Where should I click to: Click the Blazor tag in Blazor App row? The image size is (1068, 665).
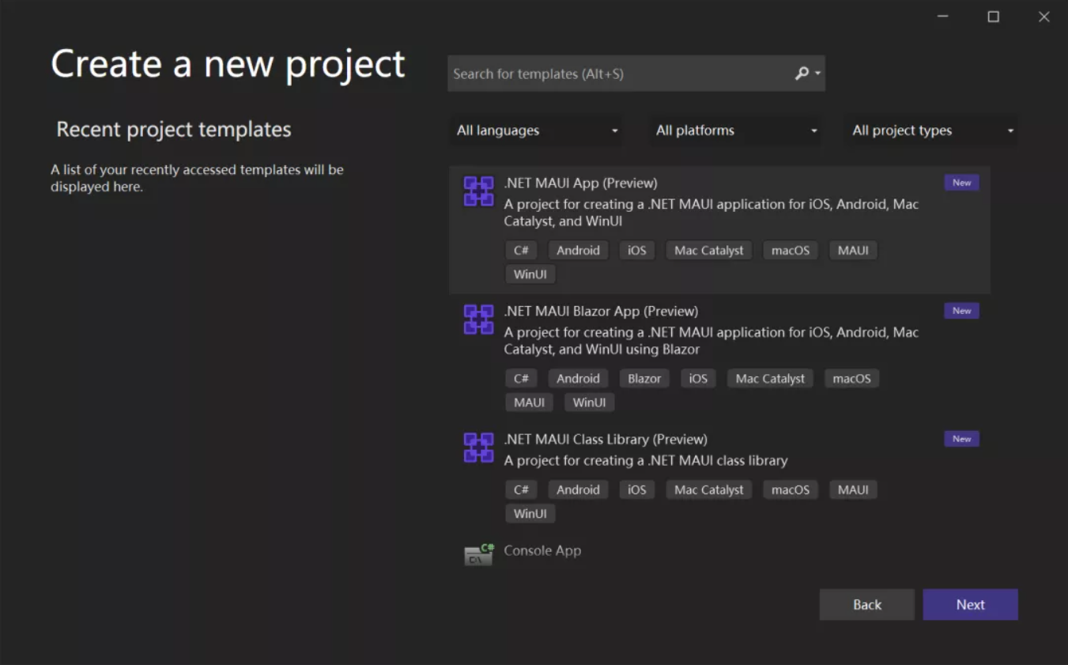644,378
